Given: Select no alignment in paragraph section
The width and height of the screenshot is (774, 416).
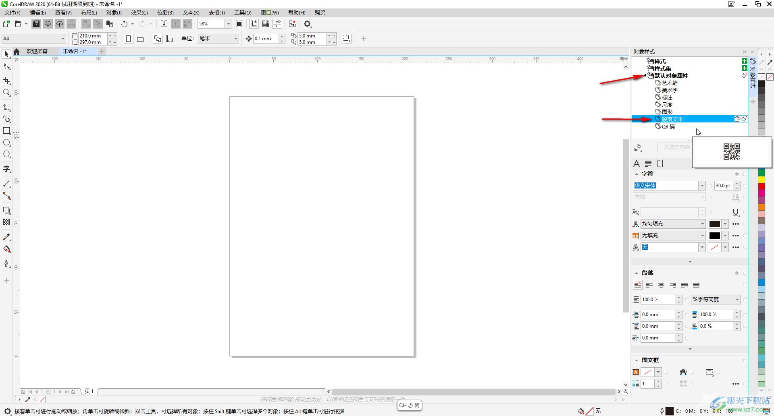Looking at the screenshot, I should pyautogui.click(x=638, y=285).
